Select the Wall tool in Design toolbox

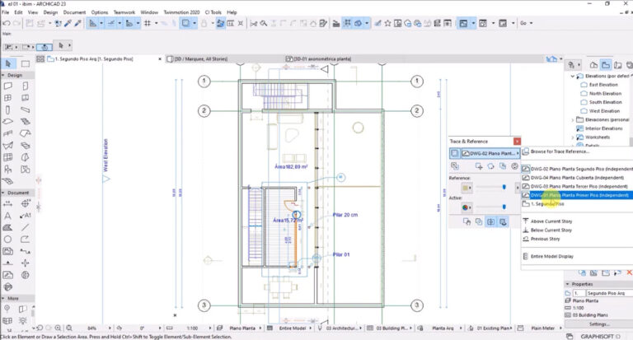pos(8,85)
